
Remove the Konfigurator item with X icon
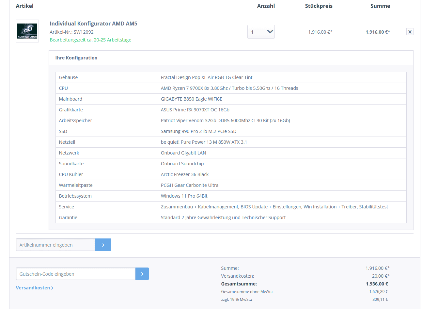[410, 32]
